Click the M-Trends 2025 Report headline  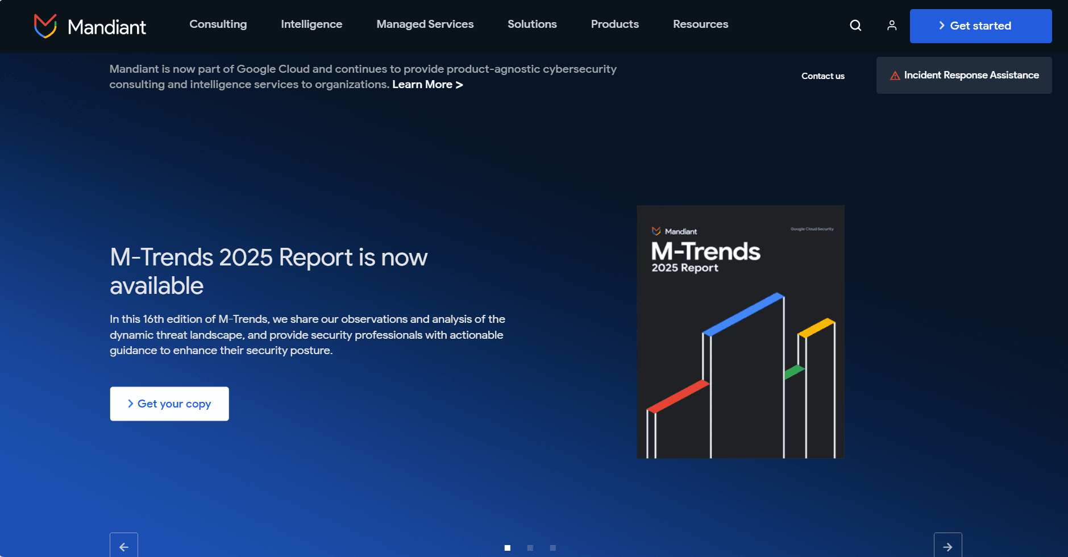coord(268,272)
